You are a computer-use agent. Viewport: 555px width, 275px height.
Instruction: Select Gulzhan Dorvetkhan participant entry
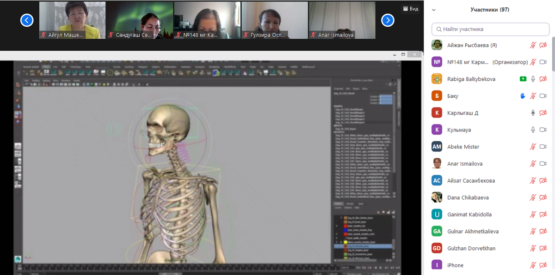pos(471,248)
